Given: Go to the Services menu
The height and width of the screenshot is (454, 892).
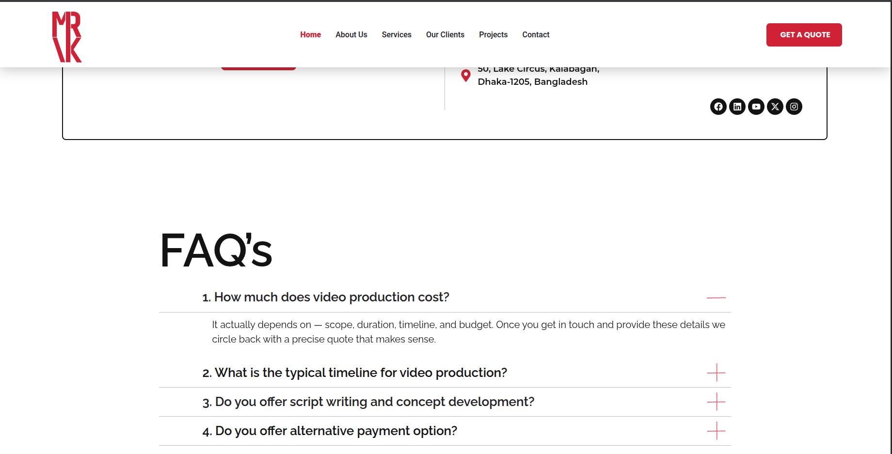Looking at the screenshot, I should (x=396, y=35).
